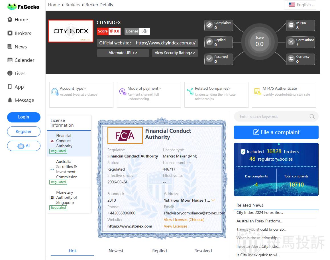Click the FxGecko frog logo
This screenshot has width=330, height=260.
[12, 7]
